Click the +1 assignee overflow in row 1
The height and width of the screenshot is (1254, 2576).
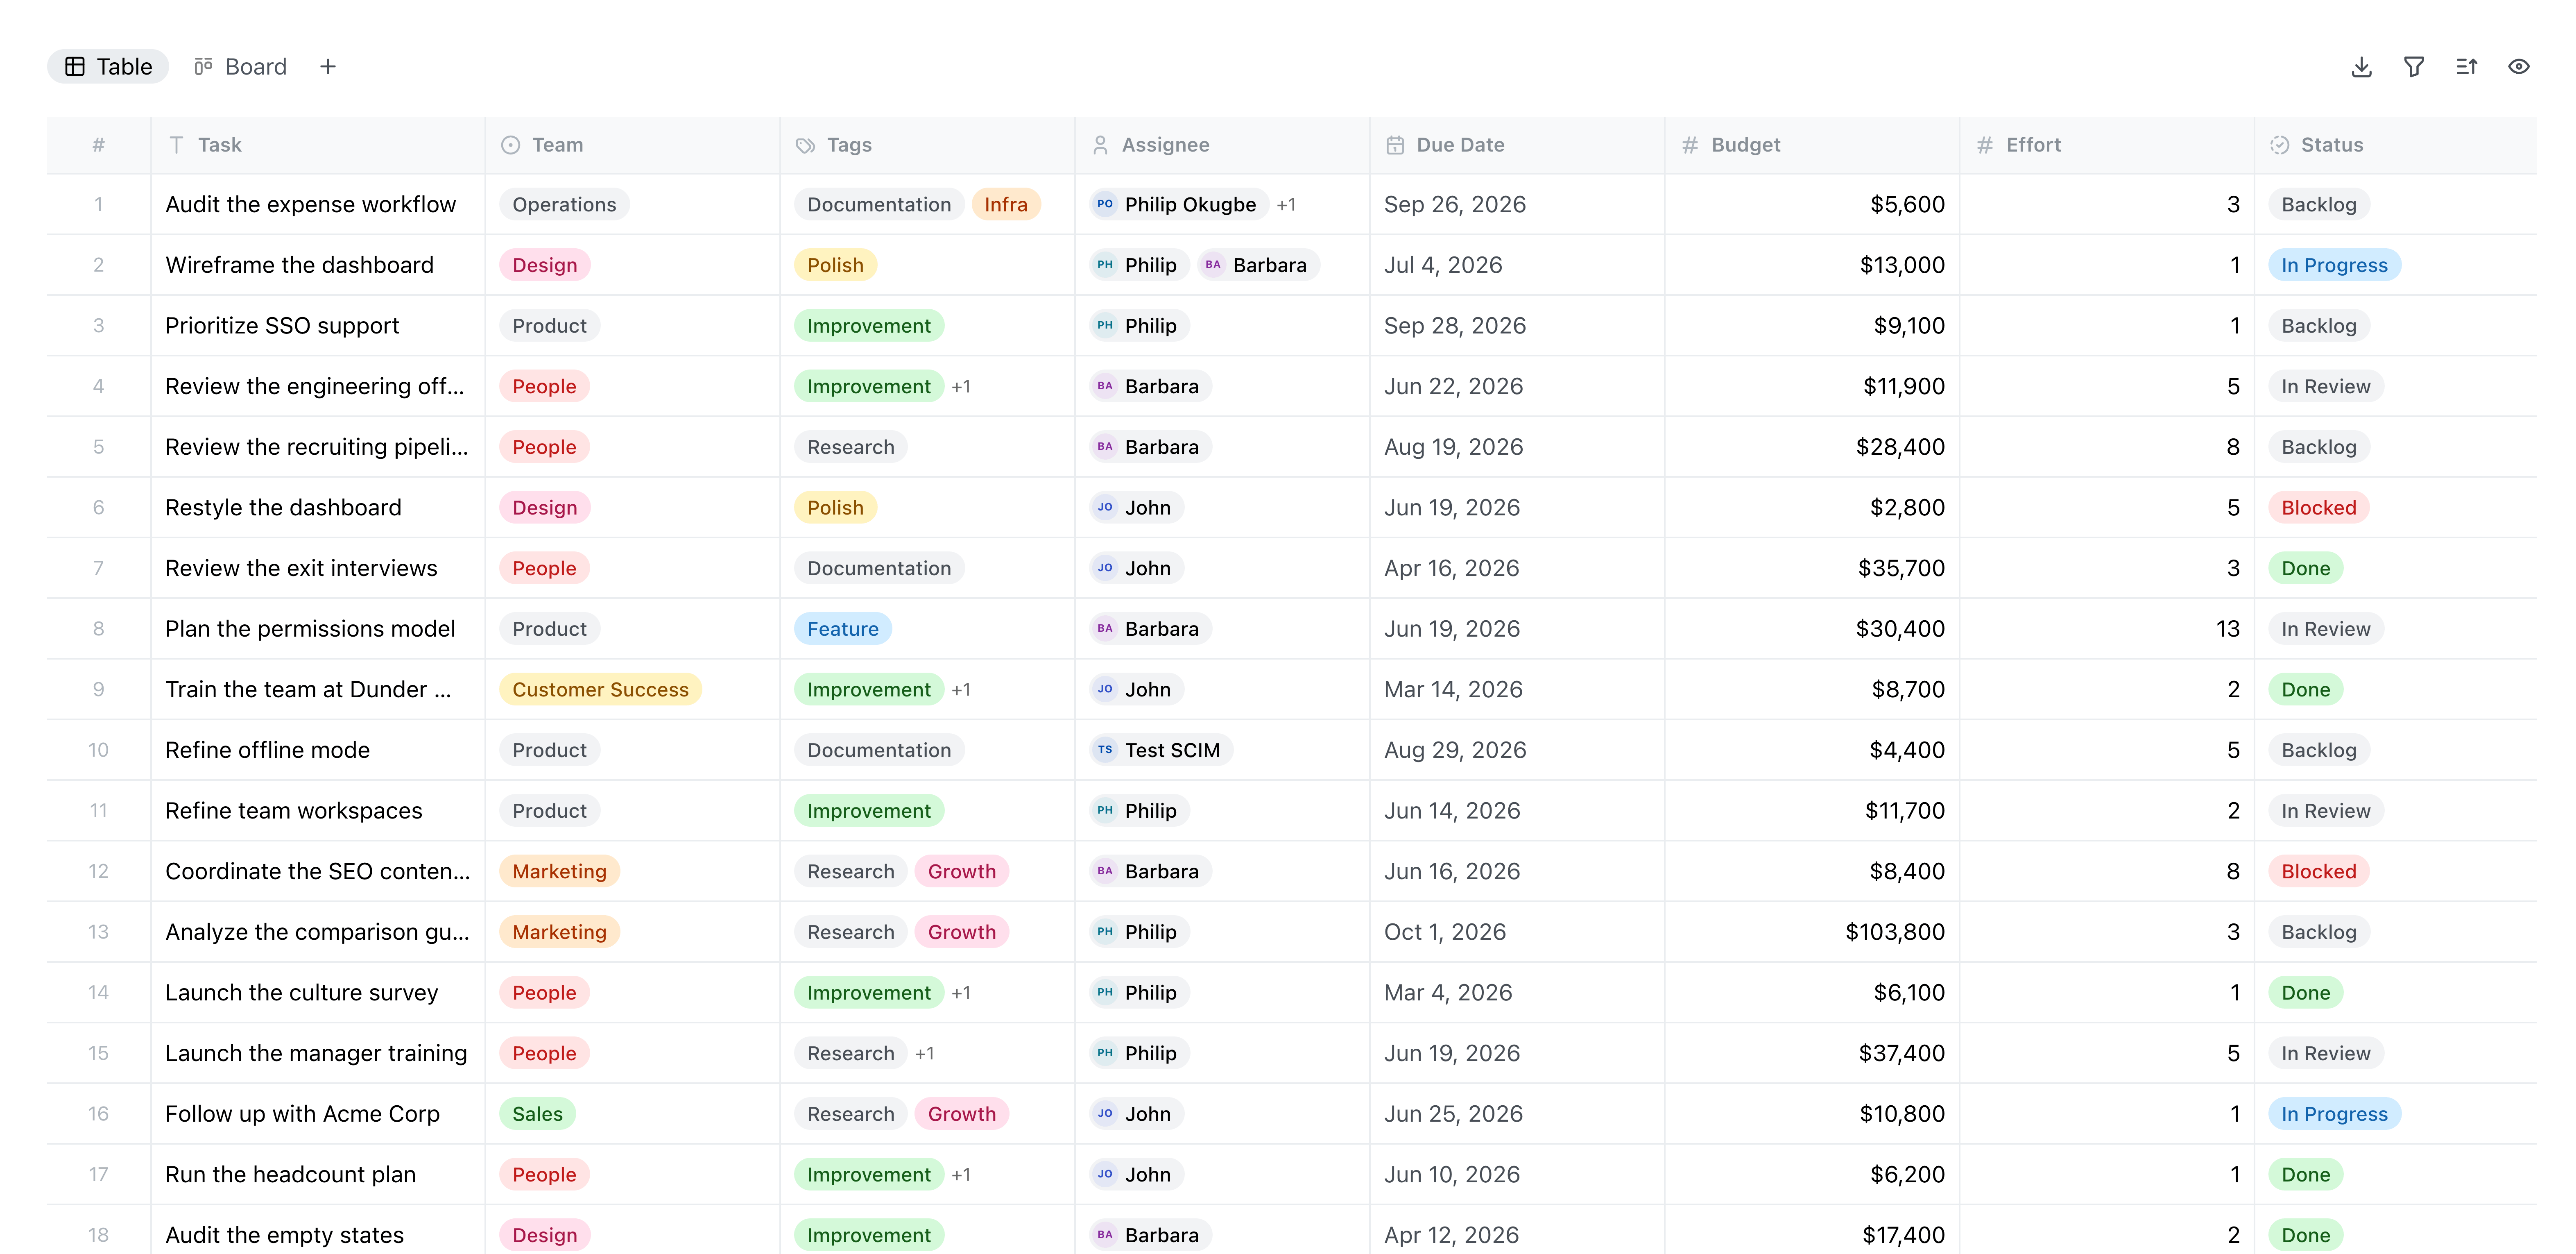(1286, 204)
